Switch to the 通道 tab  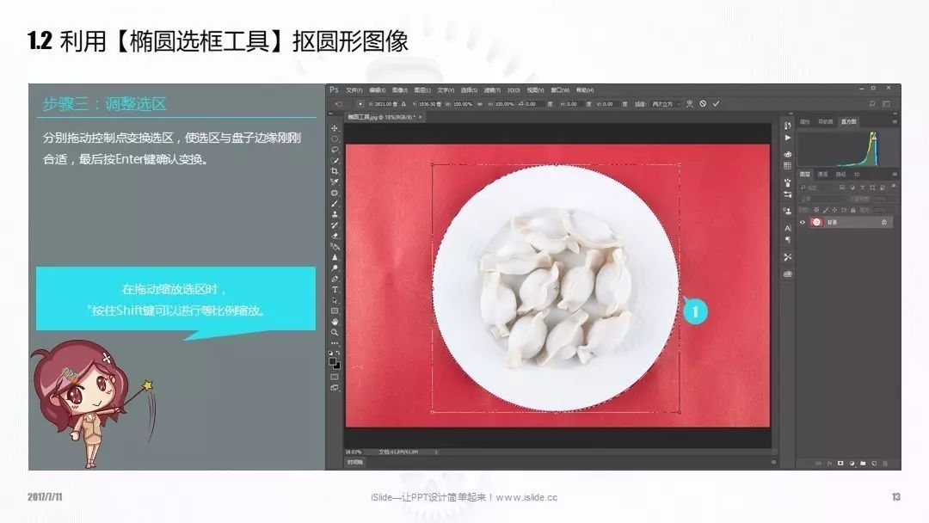(823, 174)
